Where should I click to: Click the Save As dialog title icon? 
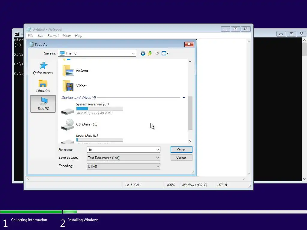point(31,44)
